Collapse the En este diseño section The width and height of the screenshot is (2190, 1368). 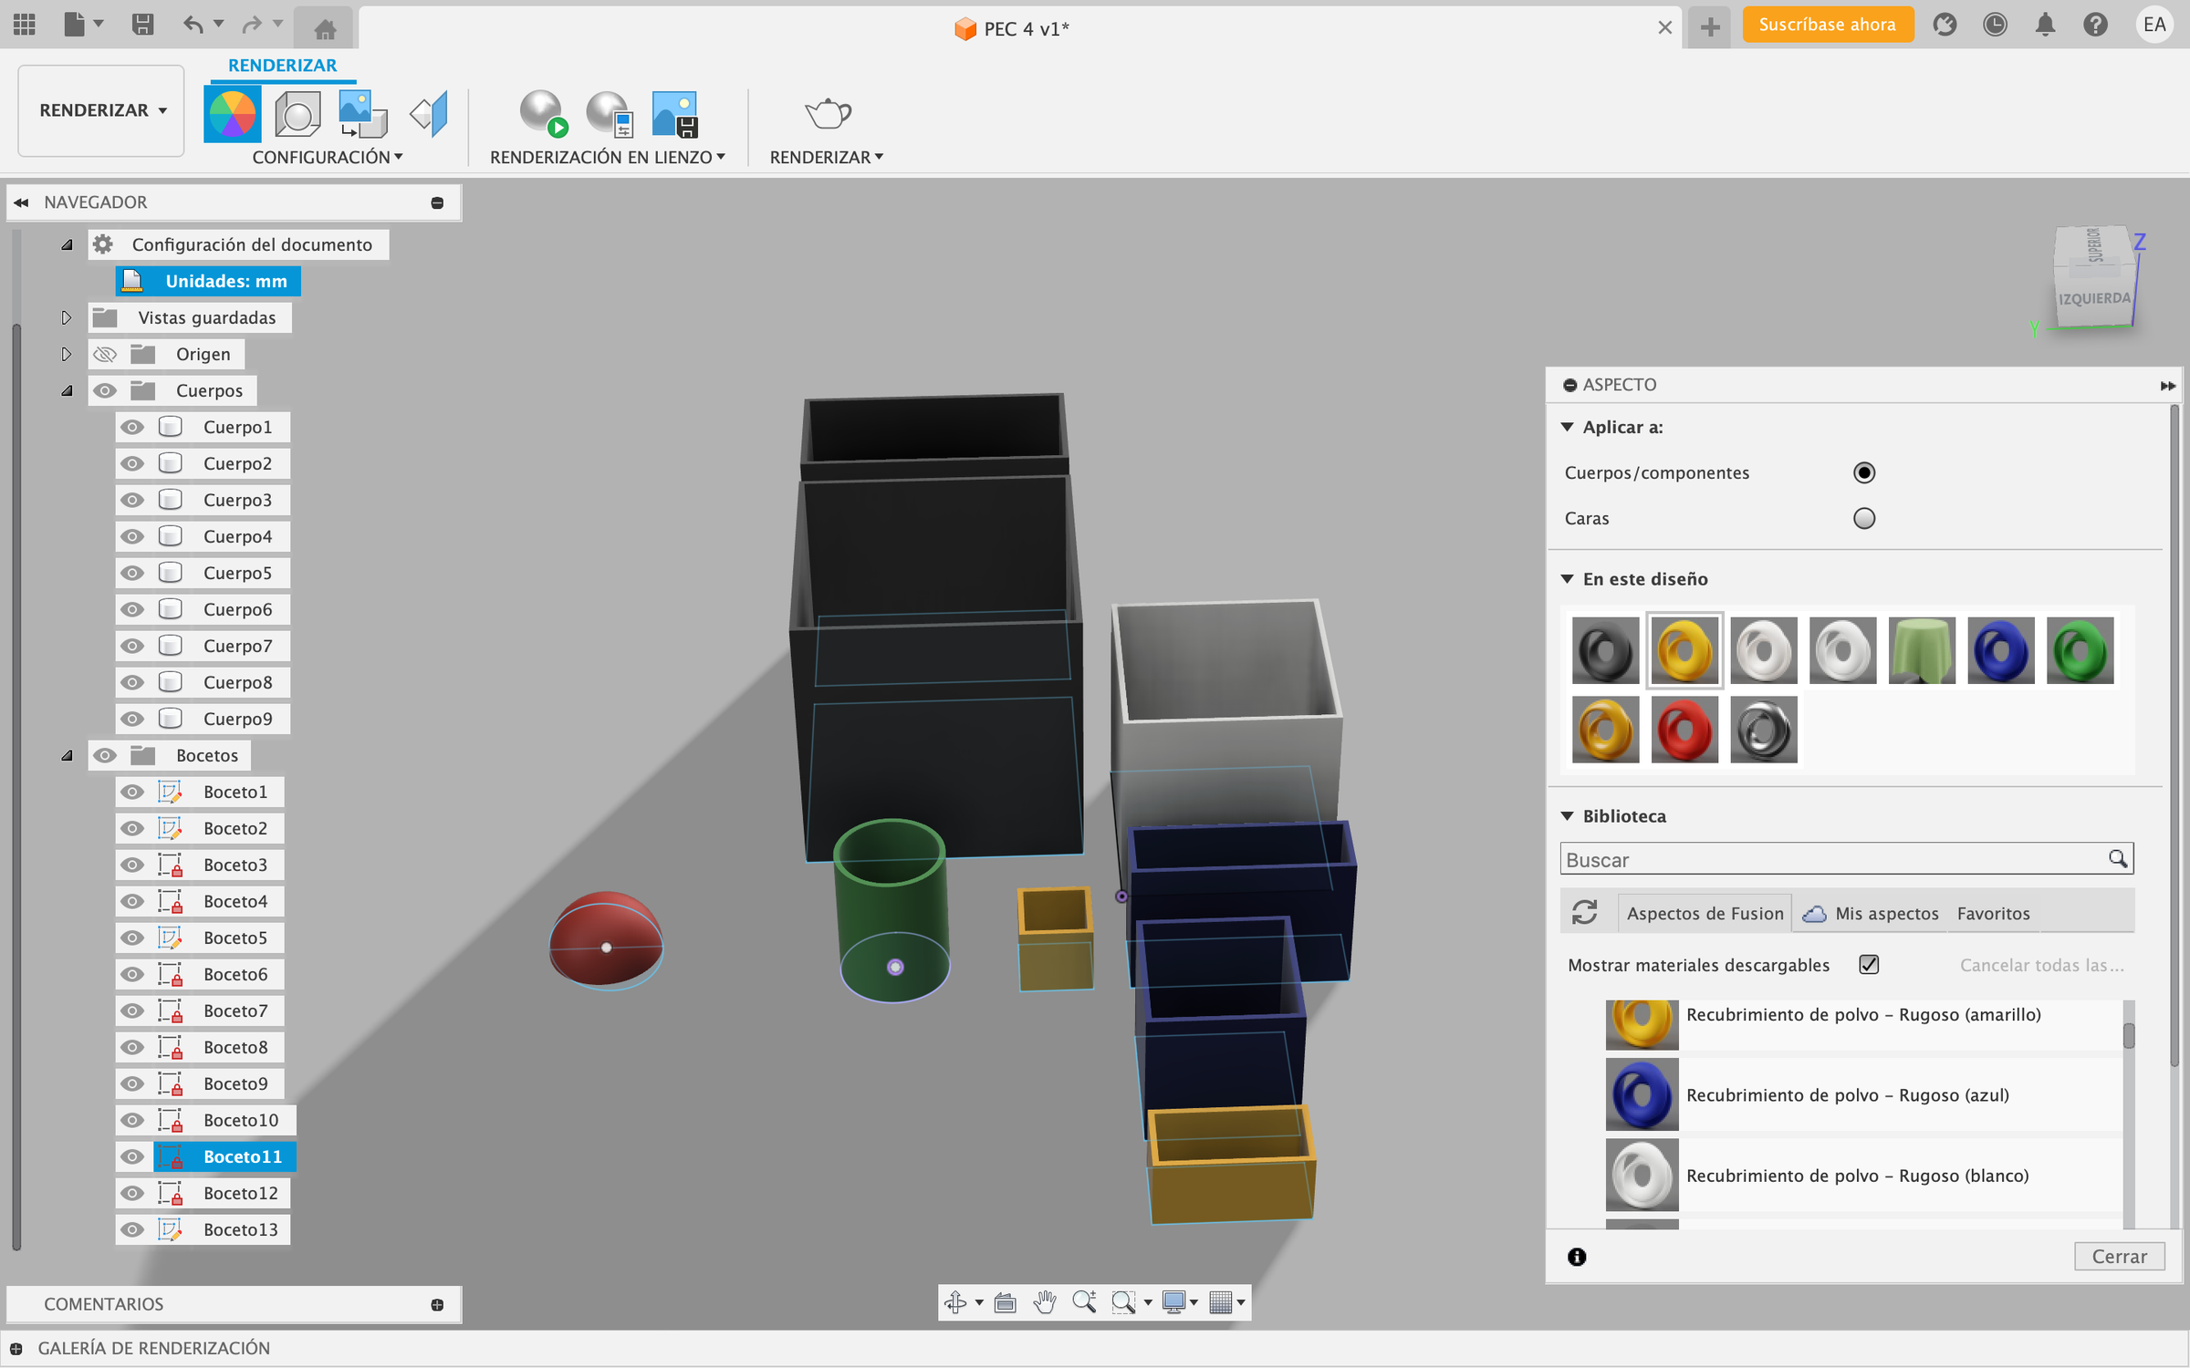pos(1568,579)
